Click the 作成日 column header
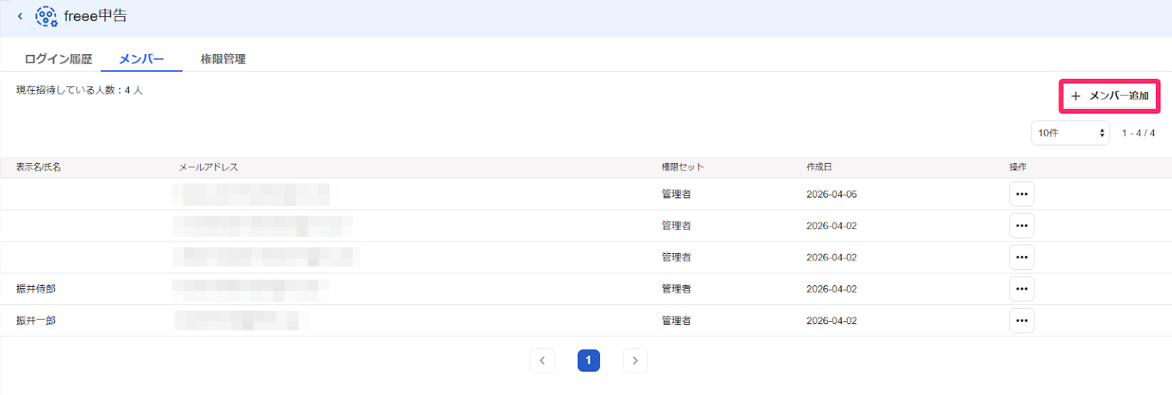This screenshot has height=395, width=1172. 819,168
